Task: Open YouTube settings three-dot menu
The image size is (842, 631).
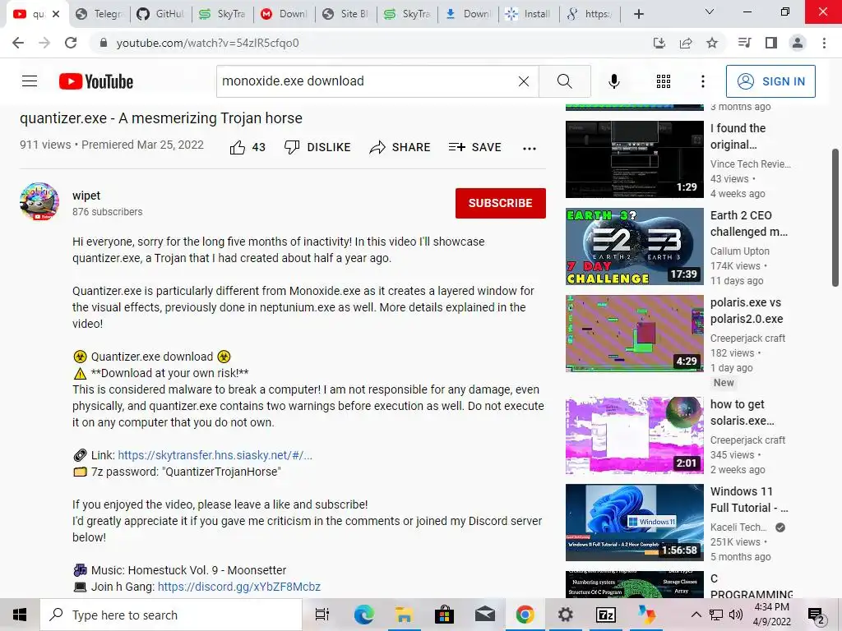Action: [702, 81]
